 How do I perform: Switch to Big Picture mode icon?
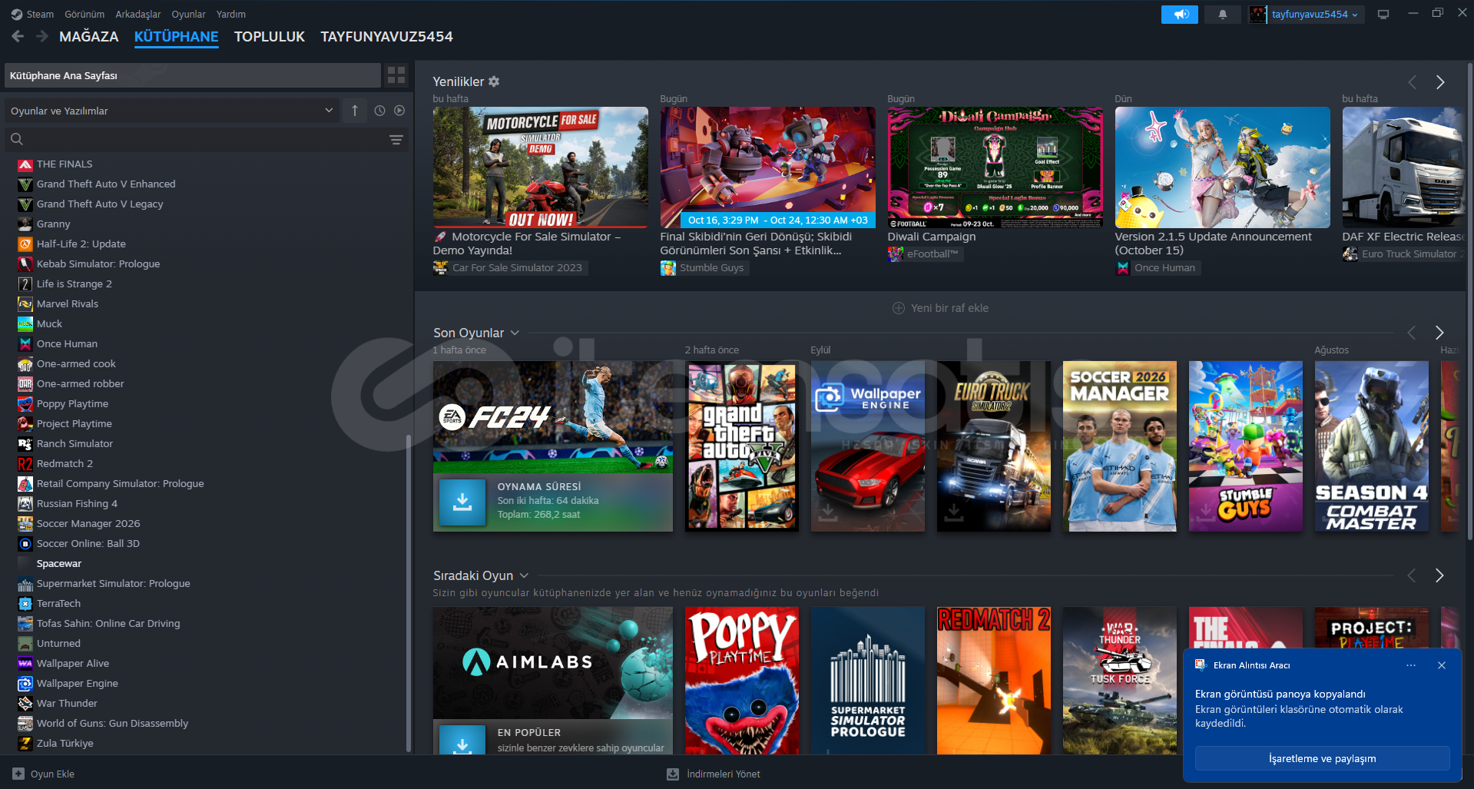[x=1383, y=15]
